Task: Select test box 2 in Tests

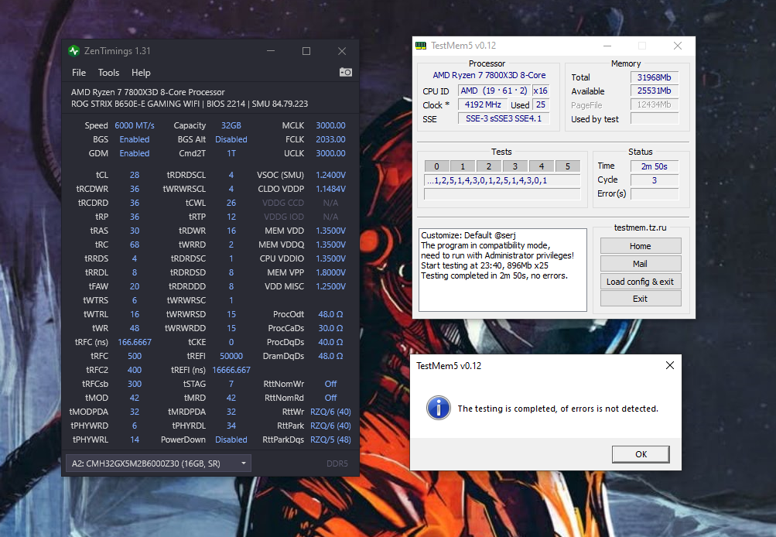Action: pos(489,166)
